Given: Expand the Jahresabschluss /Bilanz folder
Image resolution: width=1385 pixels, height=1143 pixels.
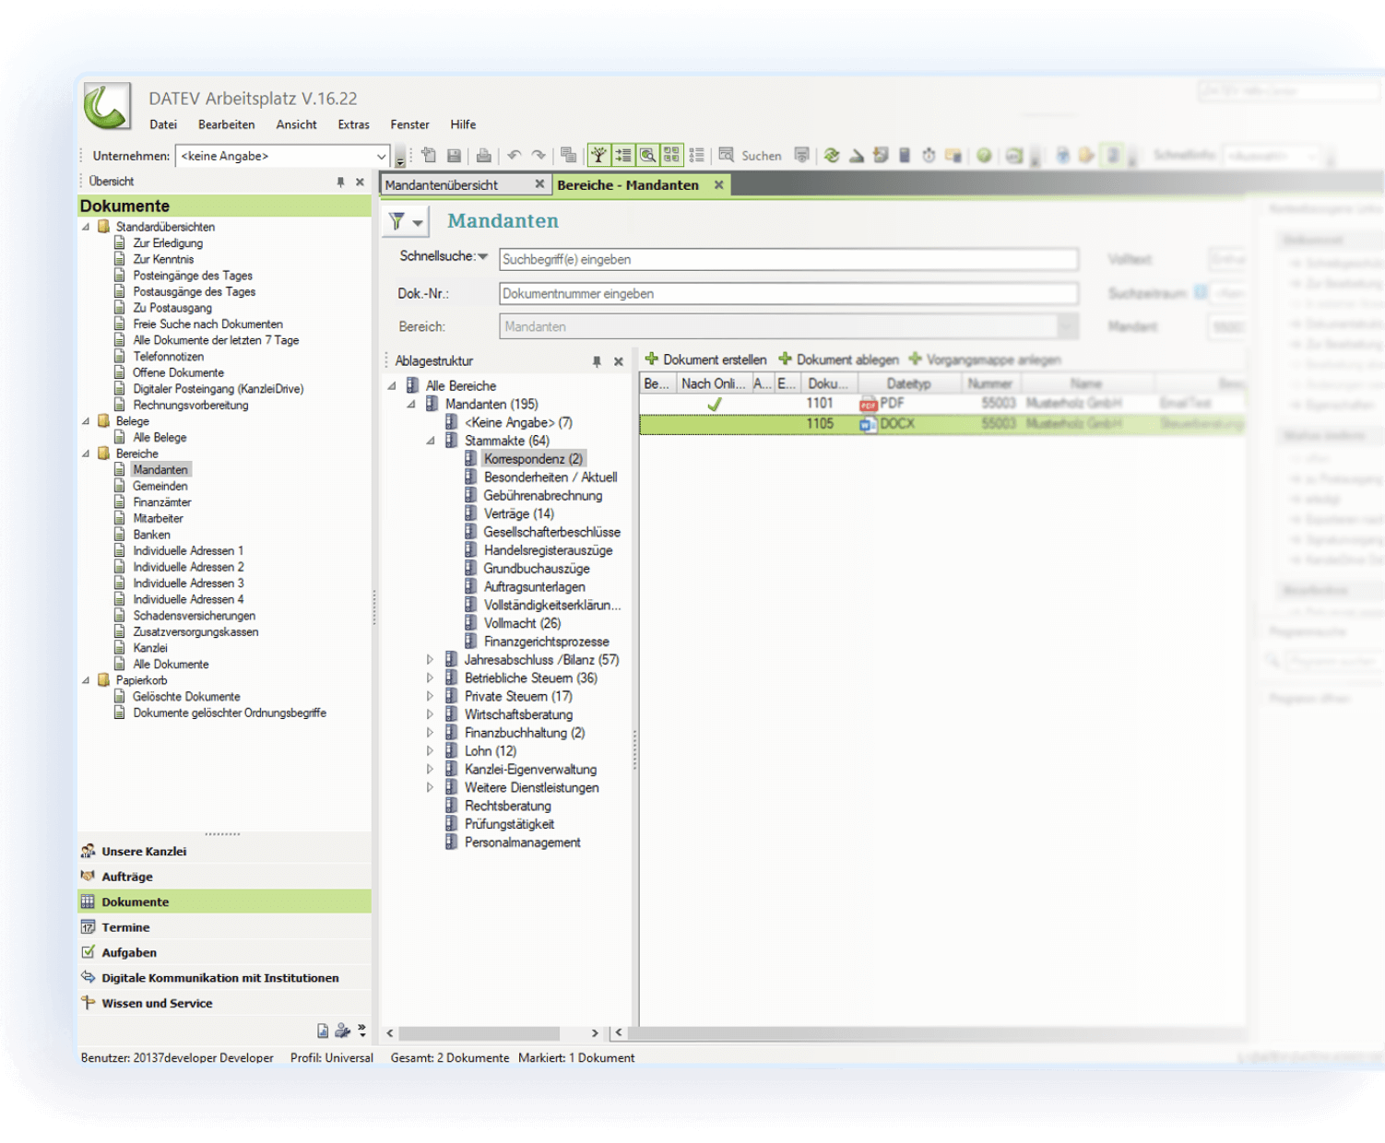Looking at the screenshot, I should click(430, 660).
